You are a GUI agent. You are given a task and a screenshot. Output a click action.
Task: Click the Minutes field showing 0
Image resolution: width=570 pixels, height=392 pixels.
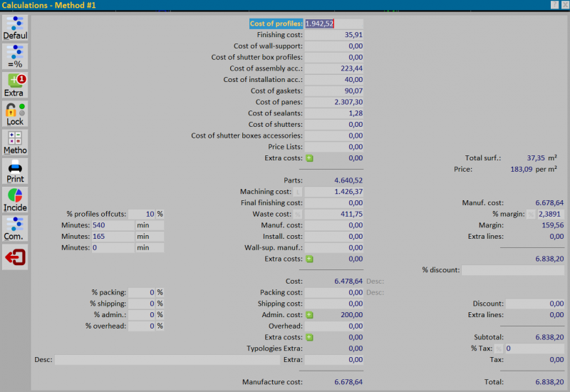(x=113, y=248)
